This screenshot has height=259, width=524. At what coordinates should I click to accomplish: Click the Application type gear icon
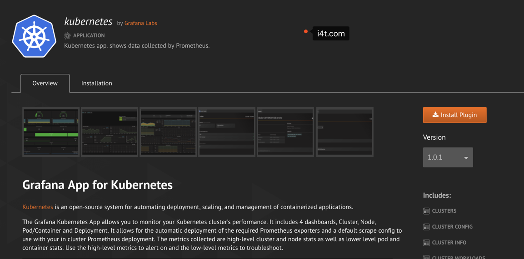tap(67, 35)
